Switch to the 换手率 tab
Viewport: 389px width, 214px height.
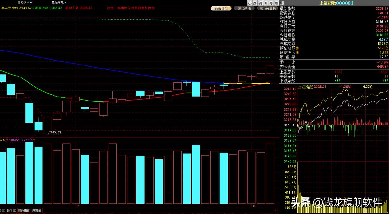[x=11, y=211]
